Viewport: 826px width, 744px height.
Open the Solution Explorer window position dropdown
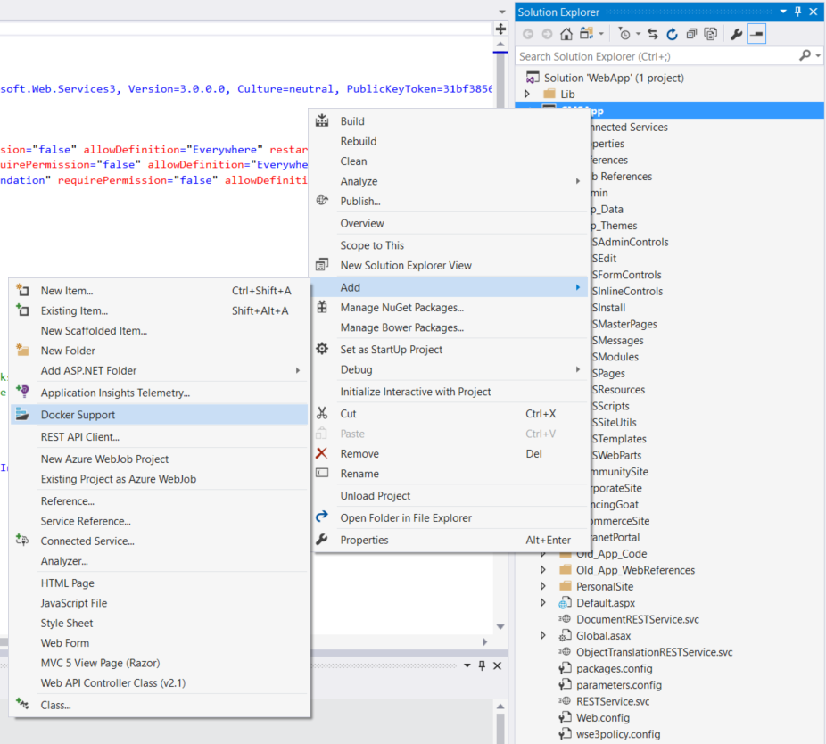(783, 12)
